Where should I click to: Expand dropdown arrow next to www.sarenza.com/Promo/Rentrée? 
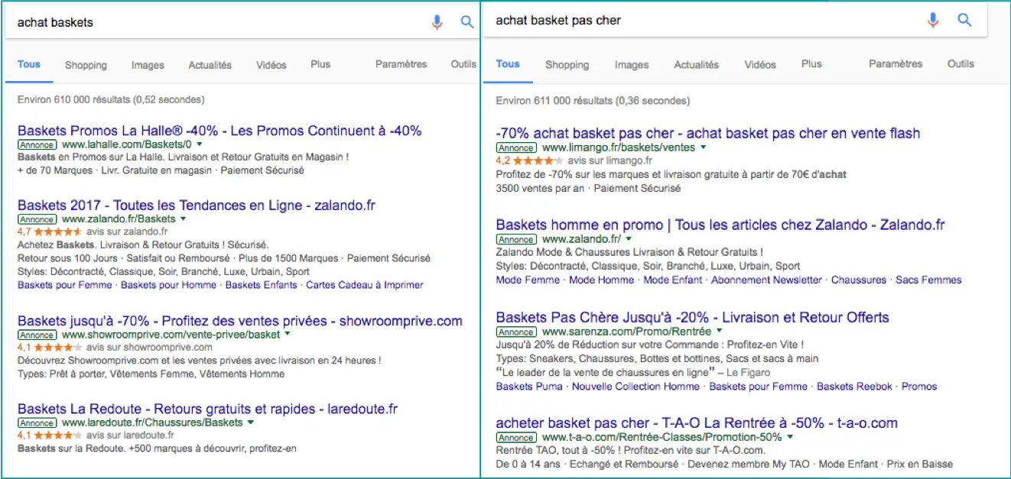pyautogui.click(x=719, y=332)
